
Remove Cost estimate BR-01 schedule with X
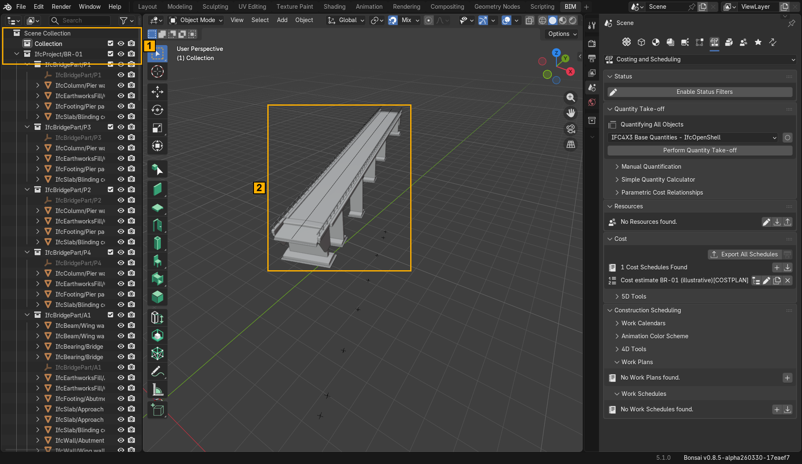(787, 281)
